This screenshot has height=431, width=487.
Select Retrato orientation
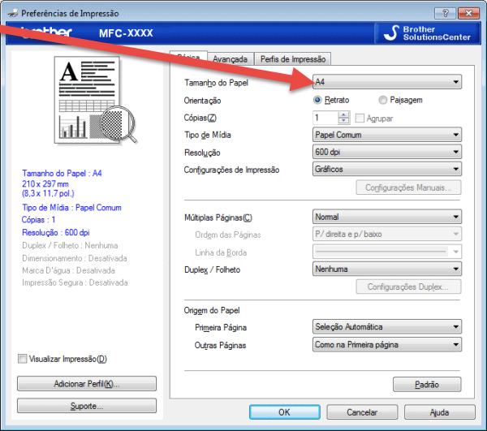coord(318,100)
